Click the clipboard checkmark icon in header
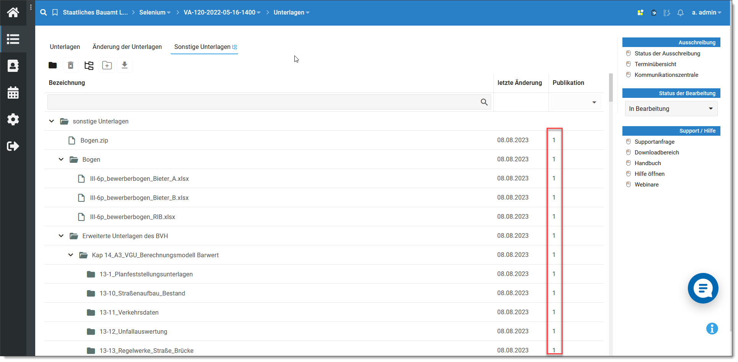This screenshot has height=362, width=738. (654, 13)
